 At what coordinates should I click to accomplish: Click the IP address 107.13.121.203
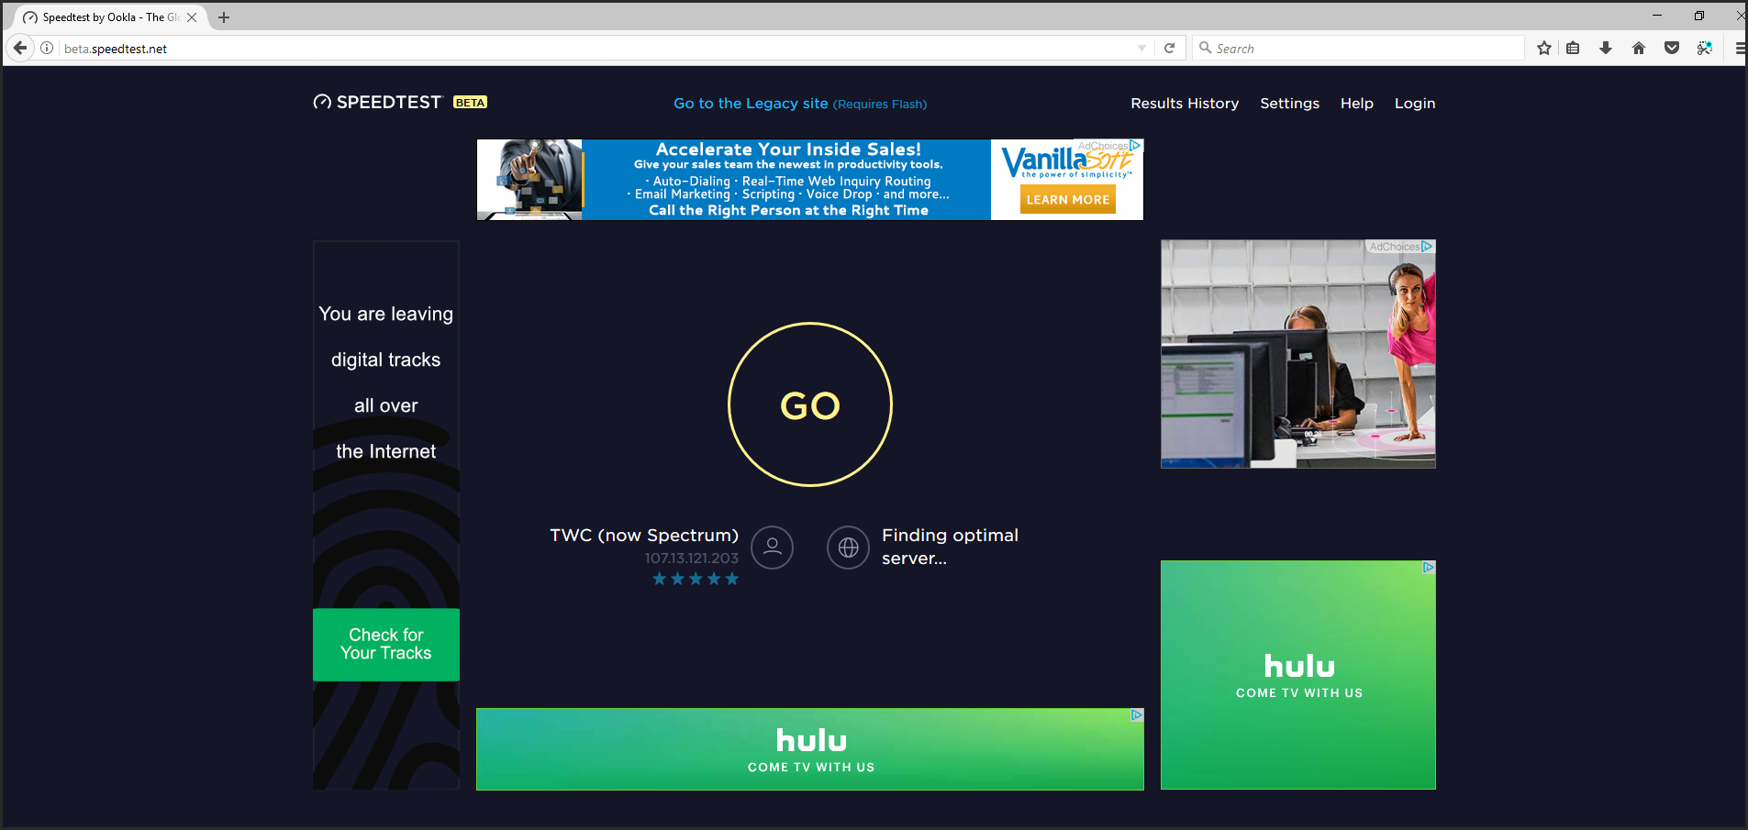point(691,558)
